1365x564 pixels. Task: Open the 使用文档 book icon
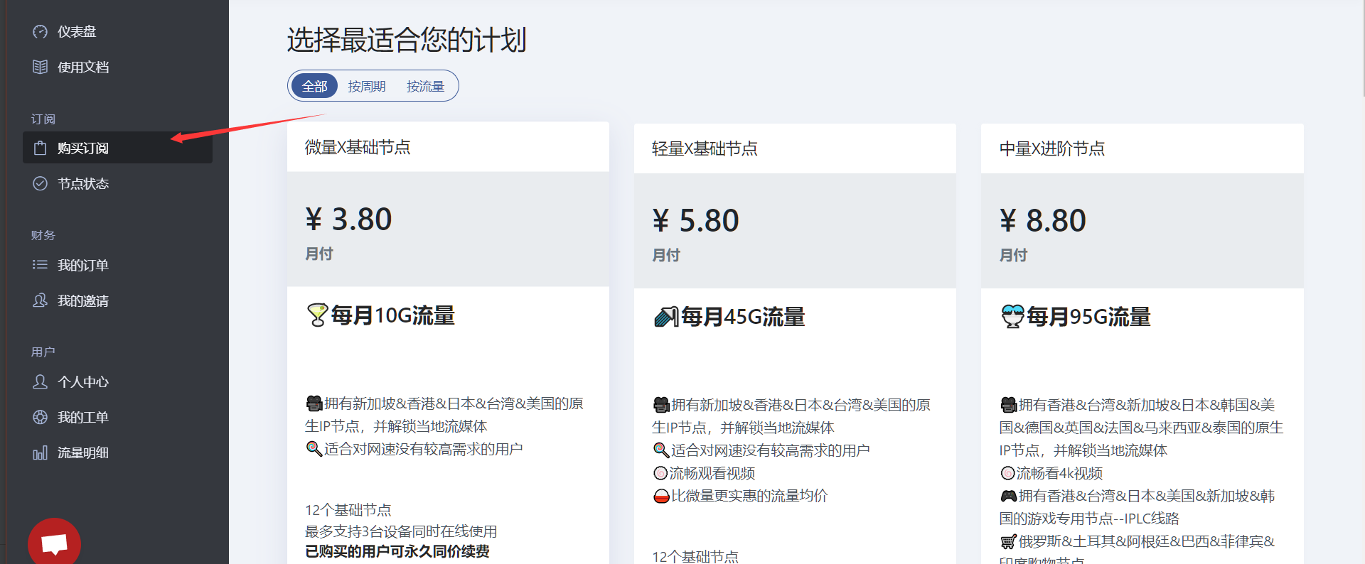(41, 67)
